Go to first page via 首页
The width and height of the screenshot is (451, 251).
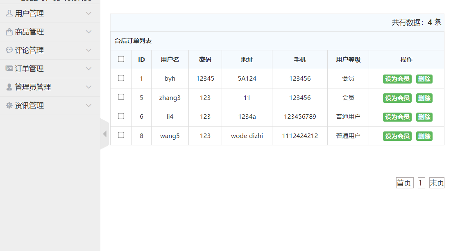click(405, 183)
